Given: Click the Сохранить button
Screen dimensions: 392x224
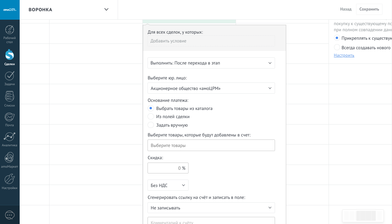Looking at the screenshot, I should pos(369,10).
